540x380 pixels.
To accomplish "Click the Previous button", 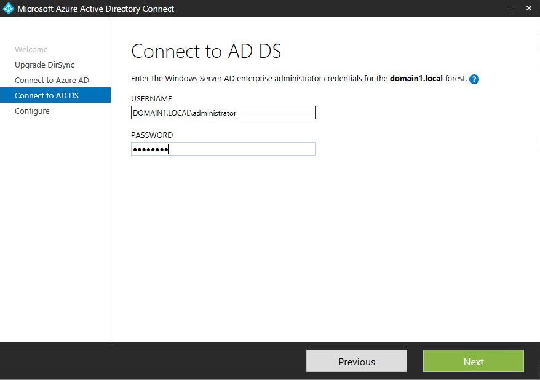I will click(x=357, y=361).
